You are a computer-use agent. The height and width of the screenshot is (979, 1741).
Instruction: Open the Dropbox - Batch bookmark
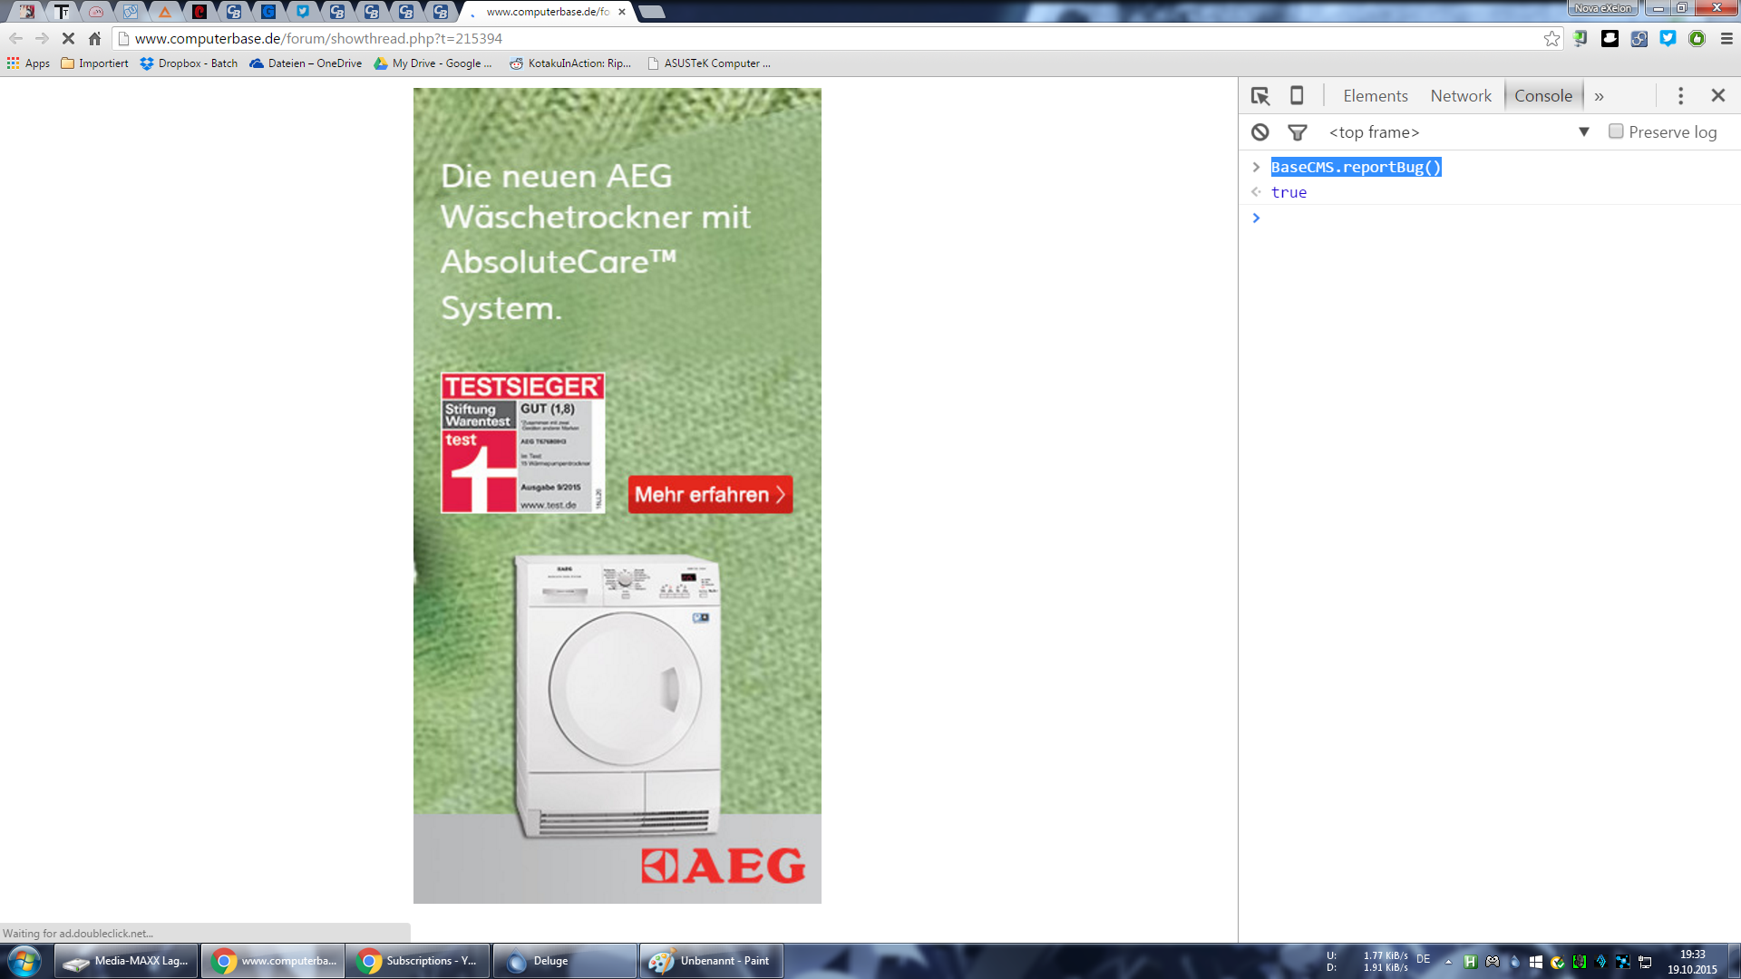click(x=189, y=63)
